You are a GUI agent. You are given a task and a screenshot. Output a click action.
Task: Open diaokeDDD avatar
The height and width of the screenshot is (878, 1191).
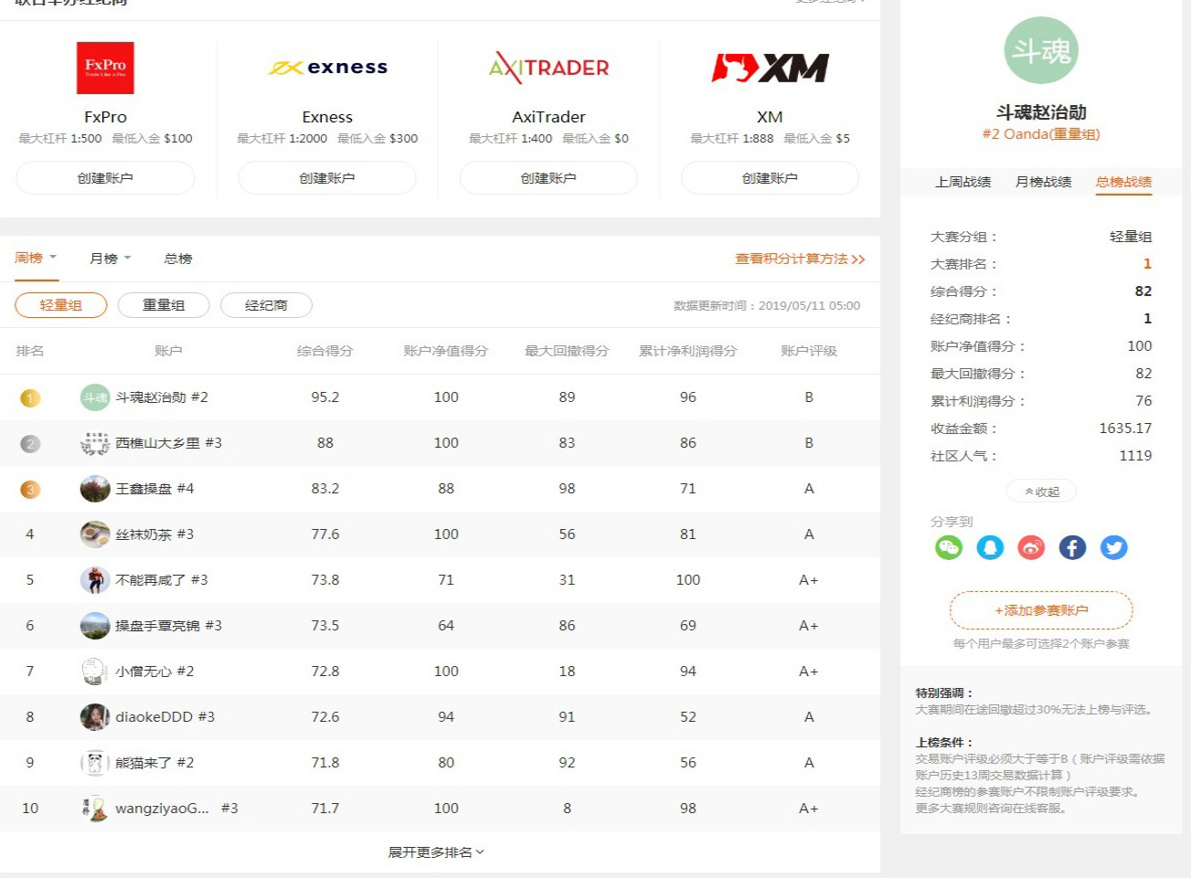(95, 717)
